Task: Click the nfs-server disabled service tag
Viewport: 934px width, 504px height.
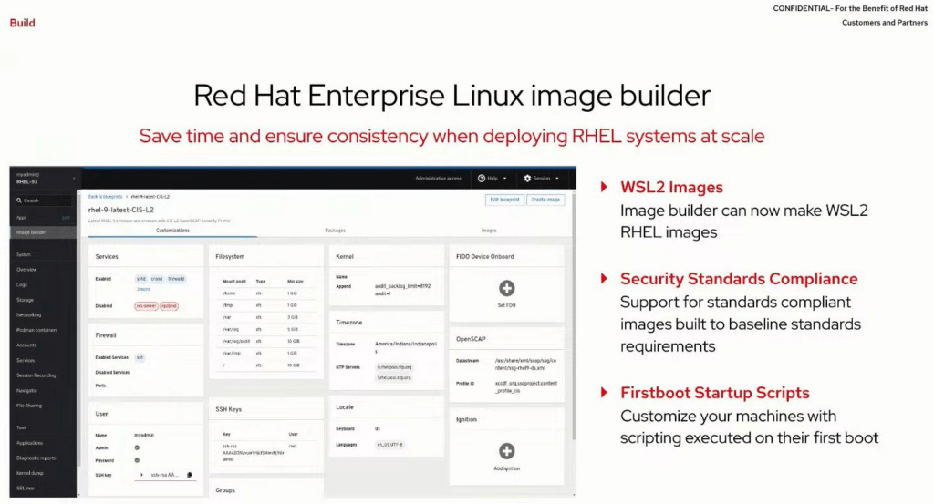Action: pyautogui.click(x=146, y=306)
